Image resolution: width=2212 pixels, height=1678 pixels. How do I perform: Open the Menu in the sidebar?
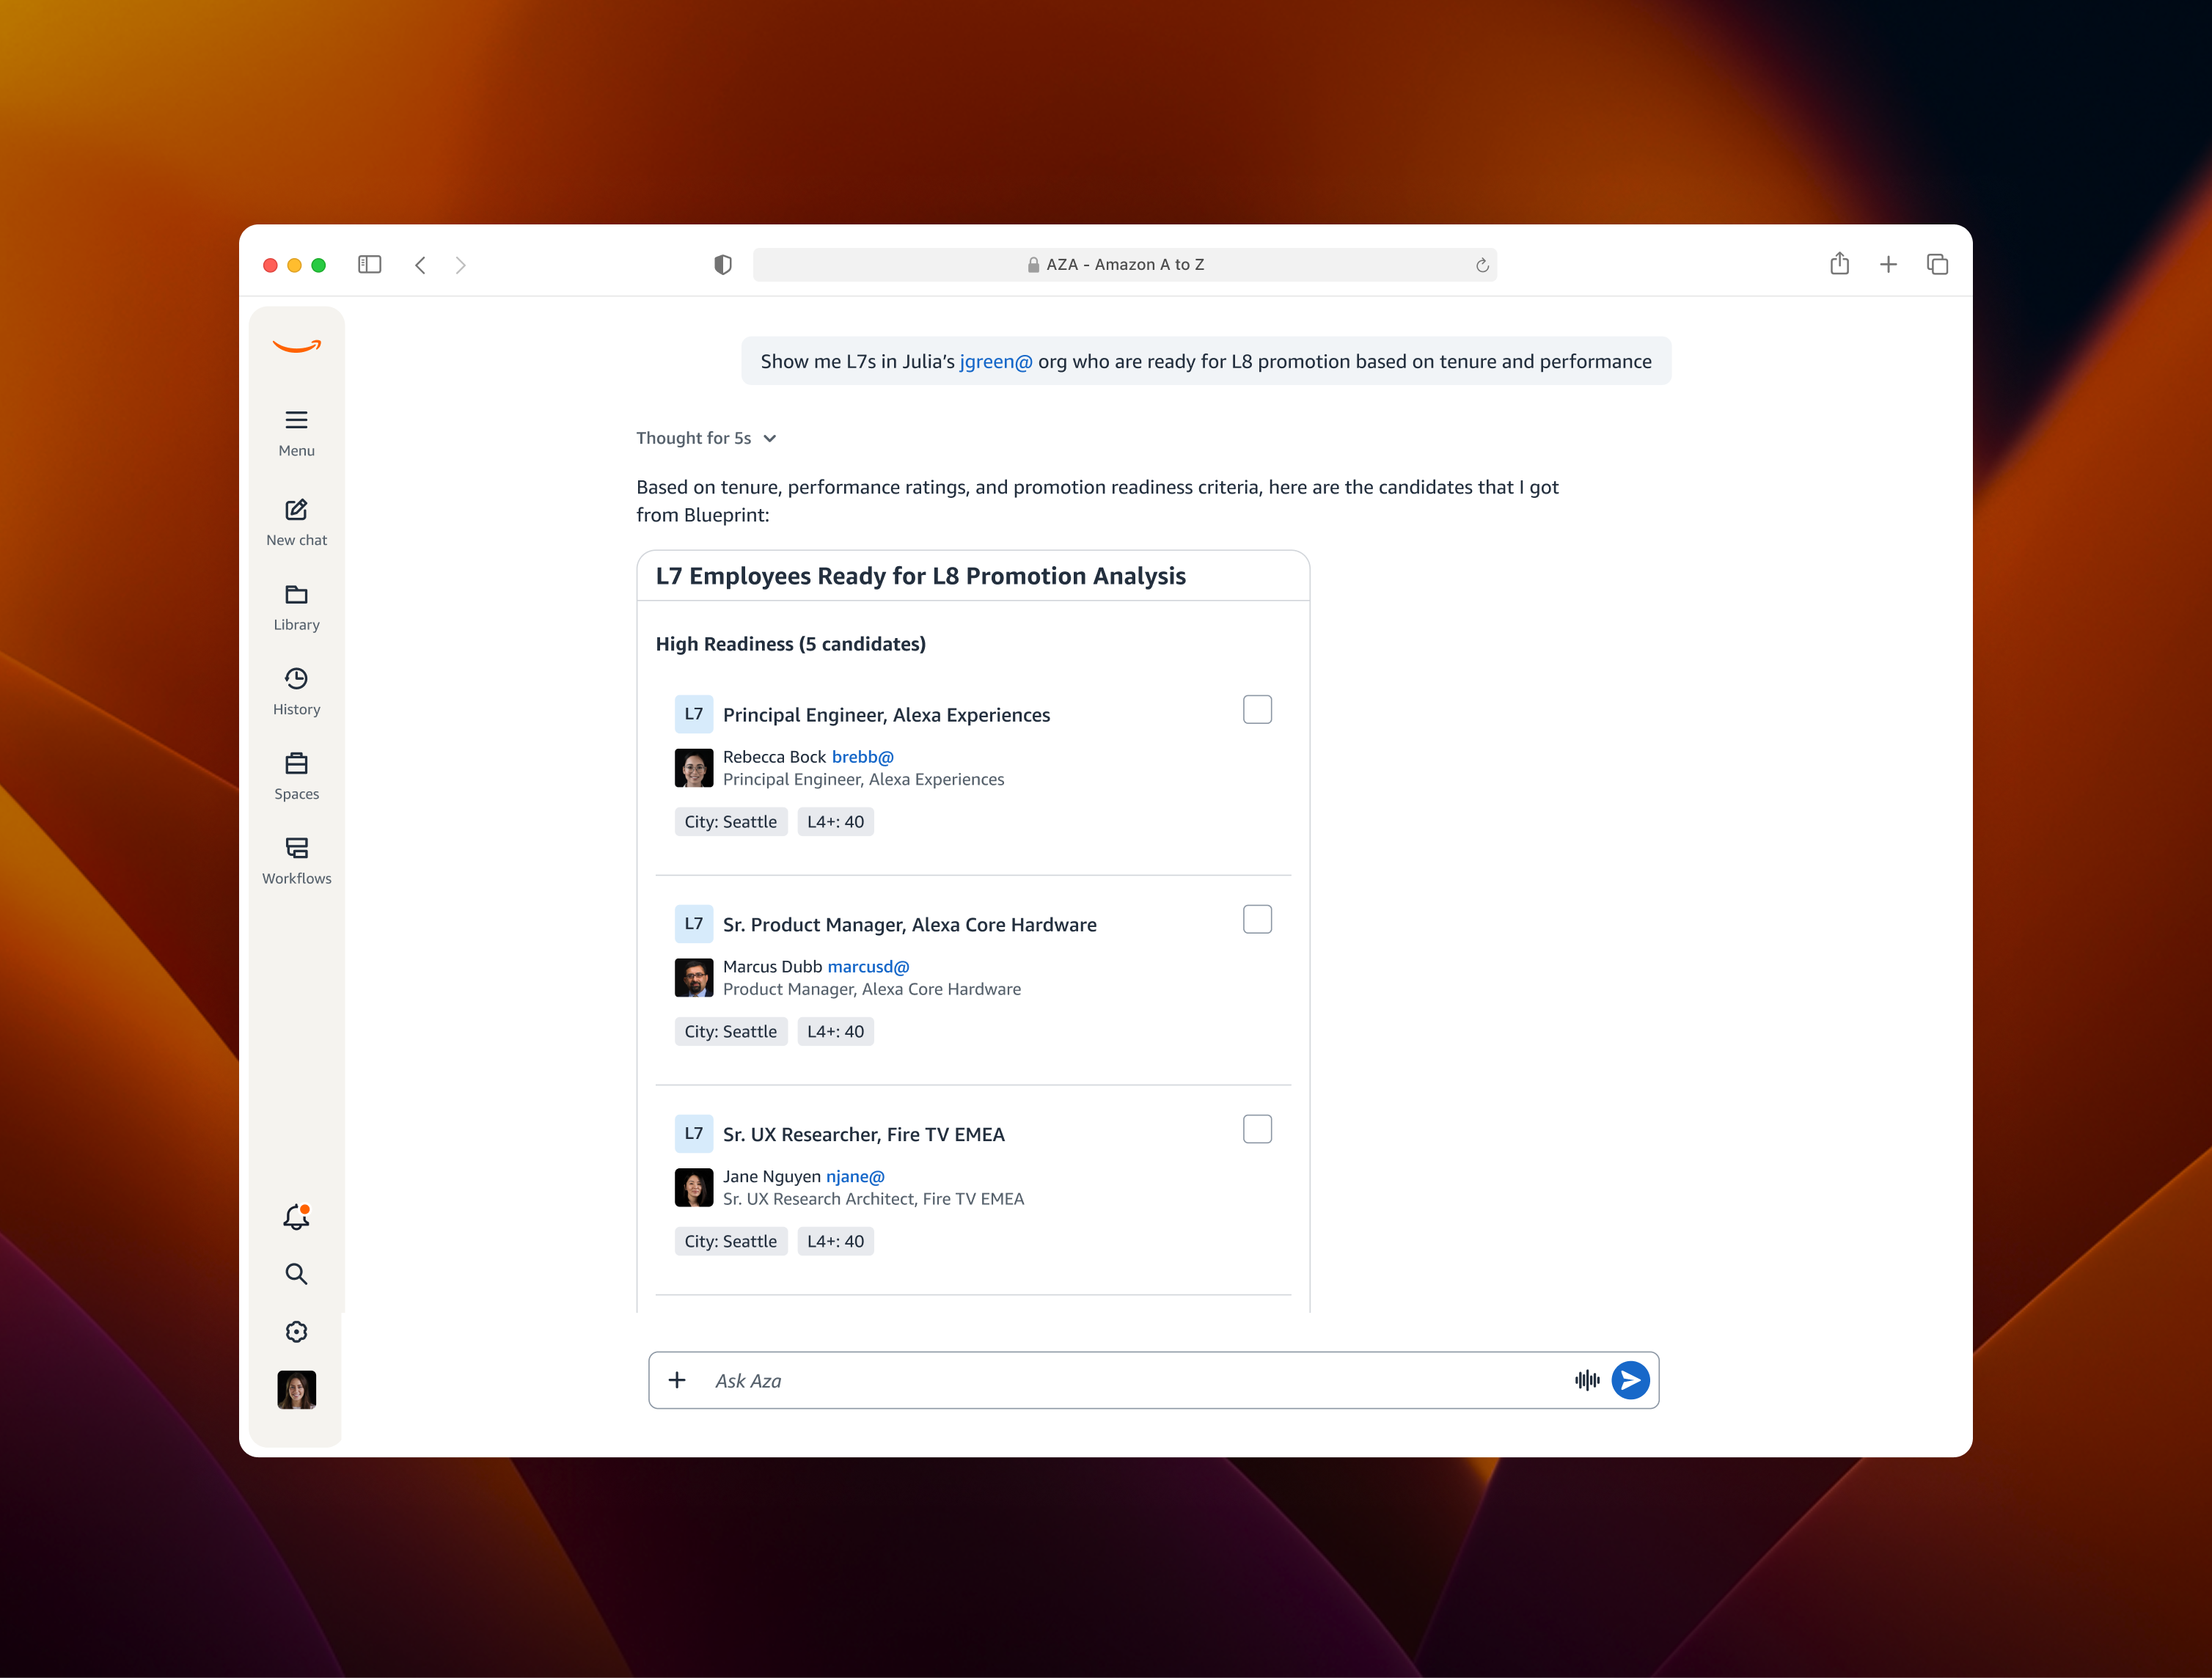(296, 433)
